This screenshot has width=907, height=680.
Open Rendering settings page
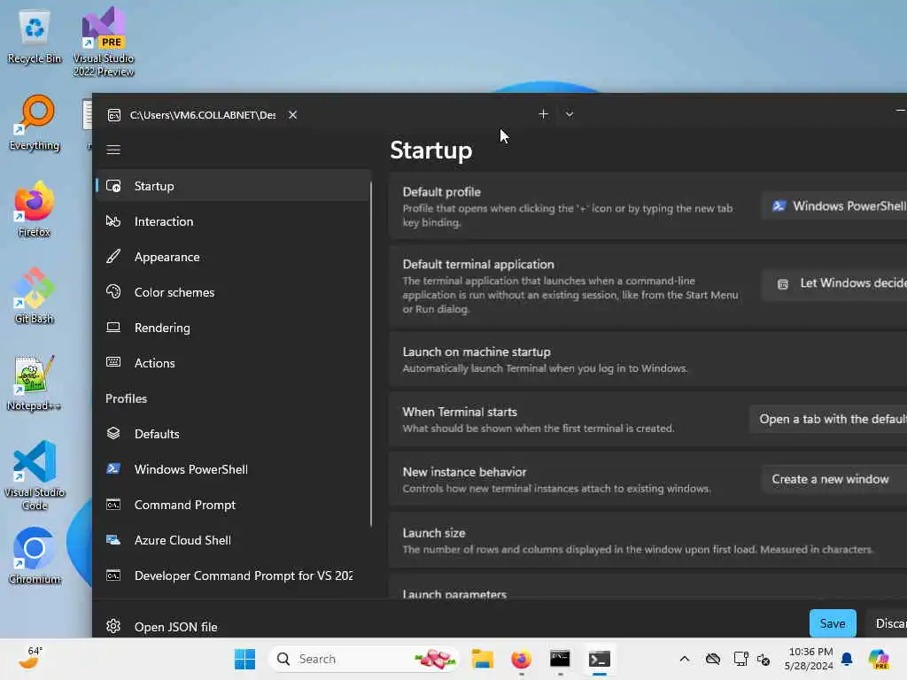[x=233, y=328]
